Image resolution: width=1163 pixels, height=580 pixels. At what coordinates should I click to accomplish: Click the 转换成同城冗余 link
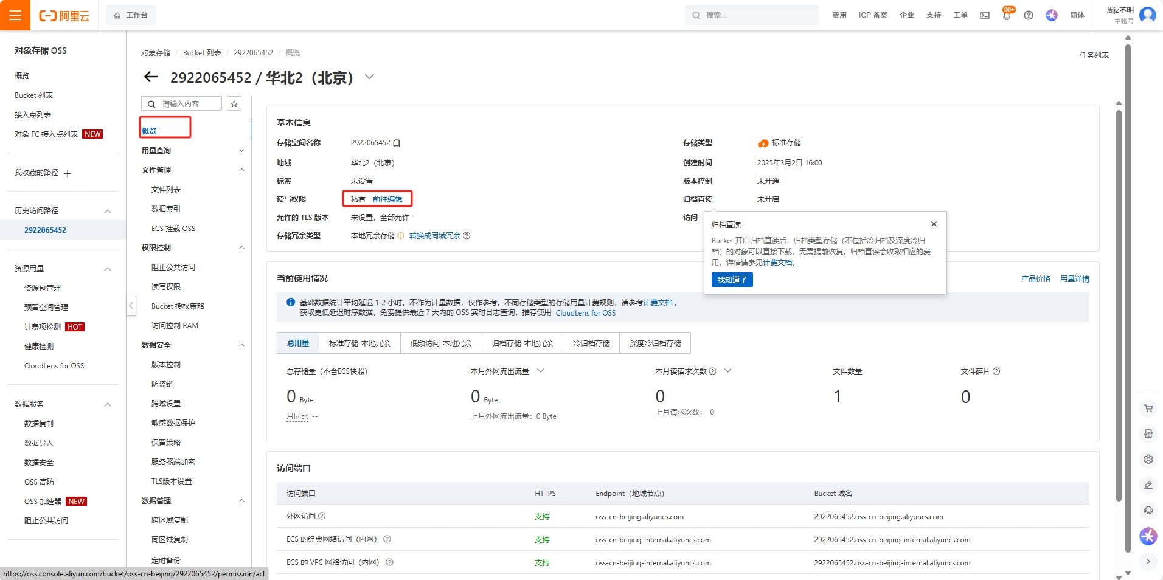click(x=434, y=236)
